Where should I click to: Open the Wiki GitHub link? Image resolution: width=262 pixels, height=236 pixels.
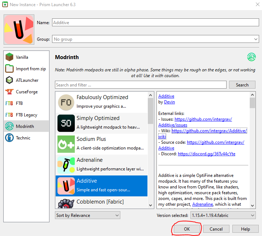pyautogui.click(x=209, y=131)
